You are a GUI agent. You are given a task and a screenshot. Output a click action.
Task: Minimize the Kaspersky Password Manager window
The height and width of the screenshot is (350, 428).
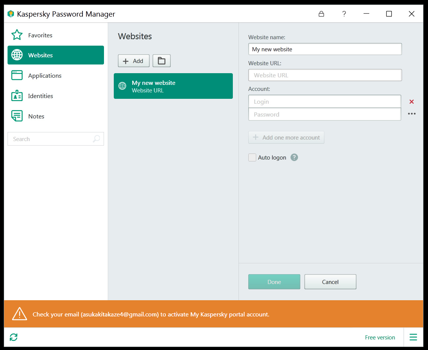point(366,14)
